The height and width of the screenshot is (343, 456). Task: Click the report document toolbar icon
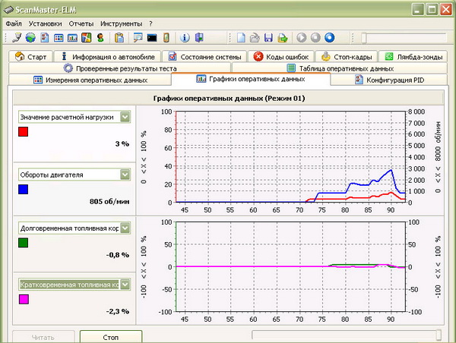point(45,38)
